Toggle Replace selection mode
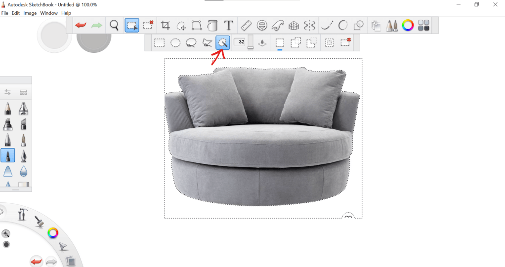 click(x=280, y=42)
